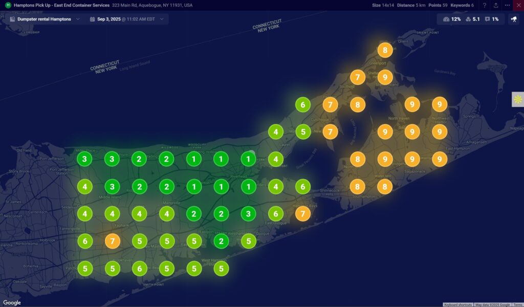
Task: Click the comment bubble 1% stat
Action: (491, 19)
